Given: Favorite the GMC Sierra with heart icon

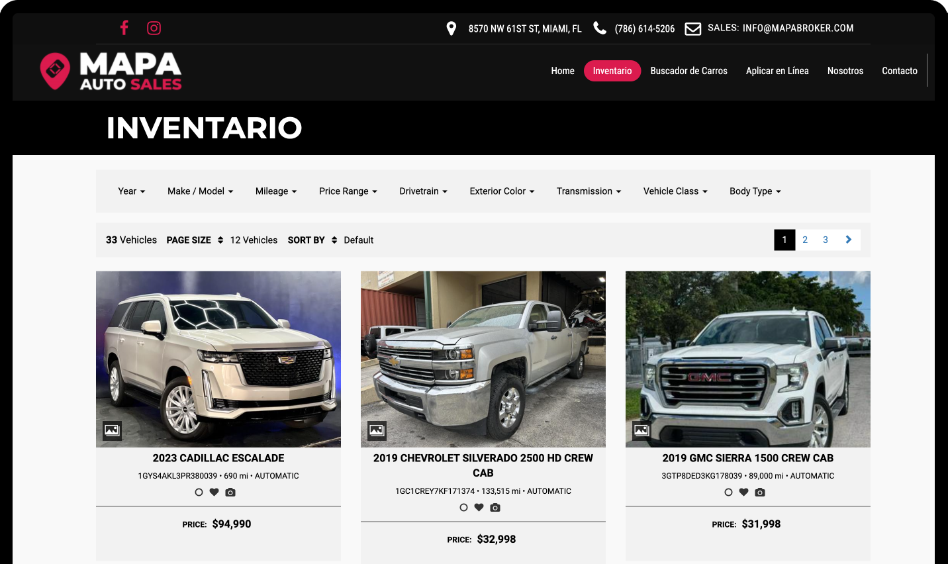Looking at the screenshot, I should [x=743, y=492].
